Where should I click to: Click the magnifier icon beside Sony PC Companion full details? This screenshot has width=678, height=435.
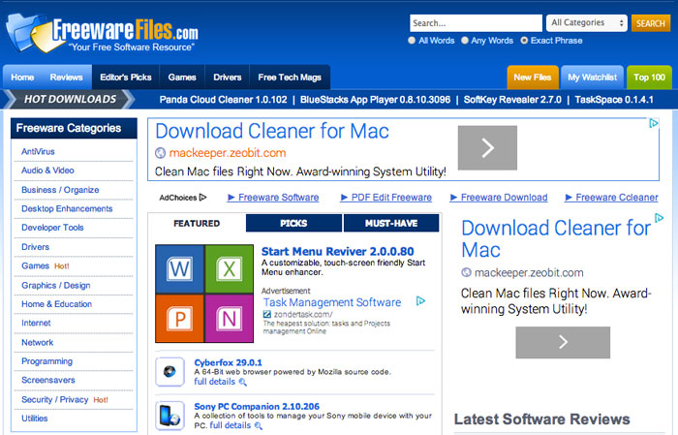(x=259, y=426)
